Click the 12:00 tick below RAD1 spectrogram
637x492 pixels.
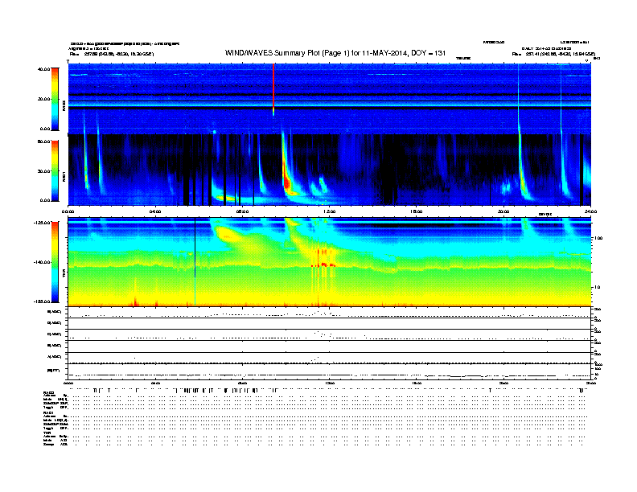(329, 211)
